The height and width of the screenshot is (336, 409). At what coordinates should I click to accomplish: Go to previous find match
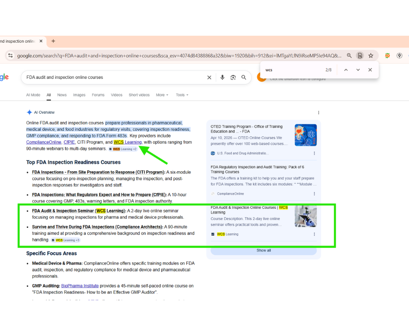346,70
